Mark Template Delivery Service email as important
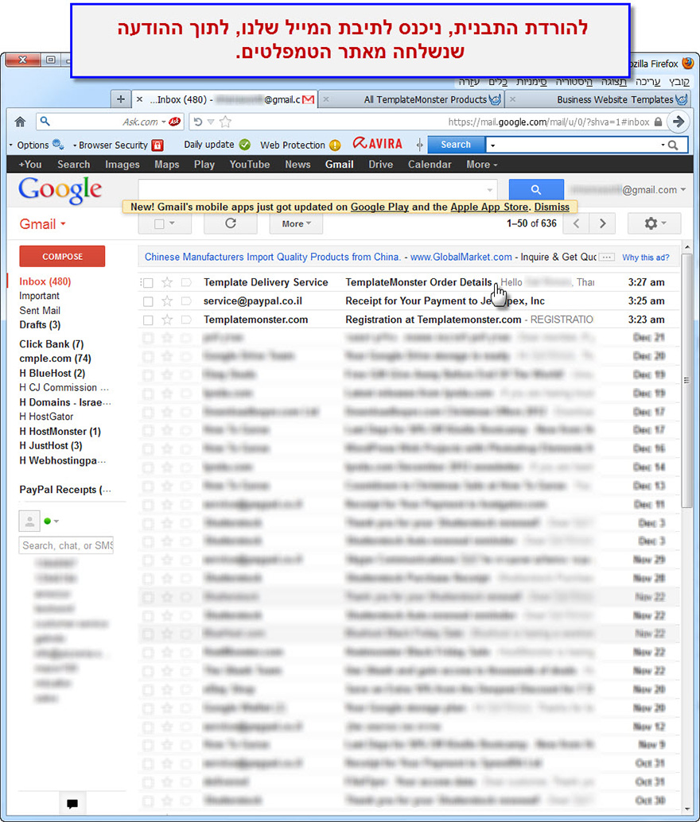This screenshot has height=822, width=700. [186, 282]
